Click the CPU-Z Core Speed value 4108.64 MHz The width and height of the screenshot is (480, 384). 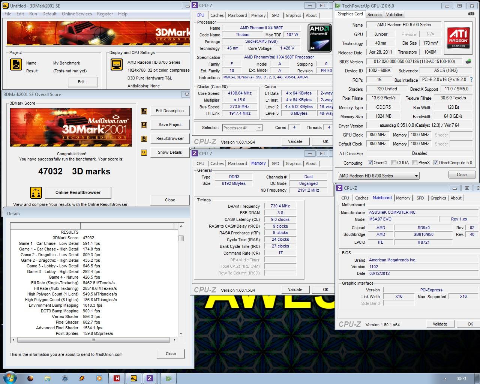point(240,93)
